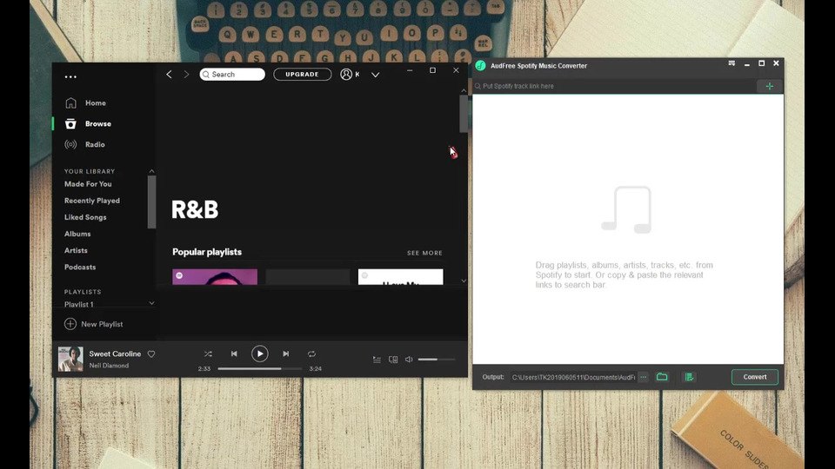Viewport: 835px width, 469px height.
Task: Open Made For You library section
Action: coord(88,184)
